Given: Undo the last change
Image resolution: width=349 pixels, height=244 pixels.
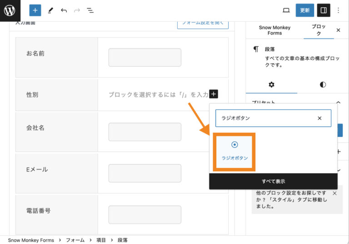Looking at the screenshot, I should pos(64,10).
